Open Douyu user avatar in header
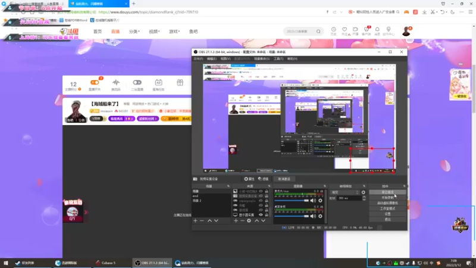476x268 pixels. (x=406, y=32)
